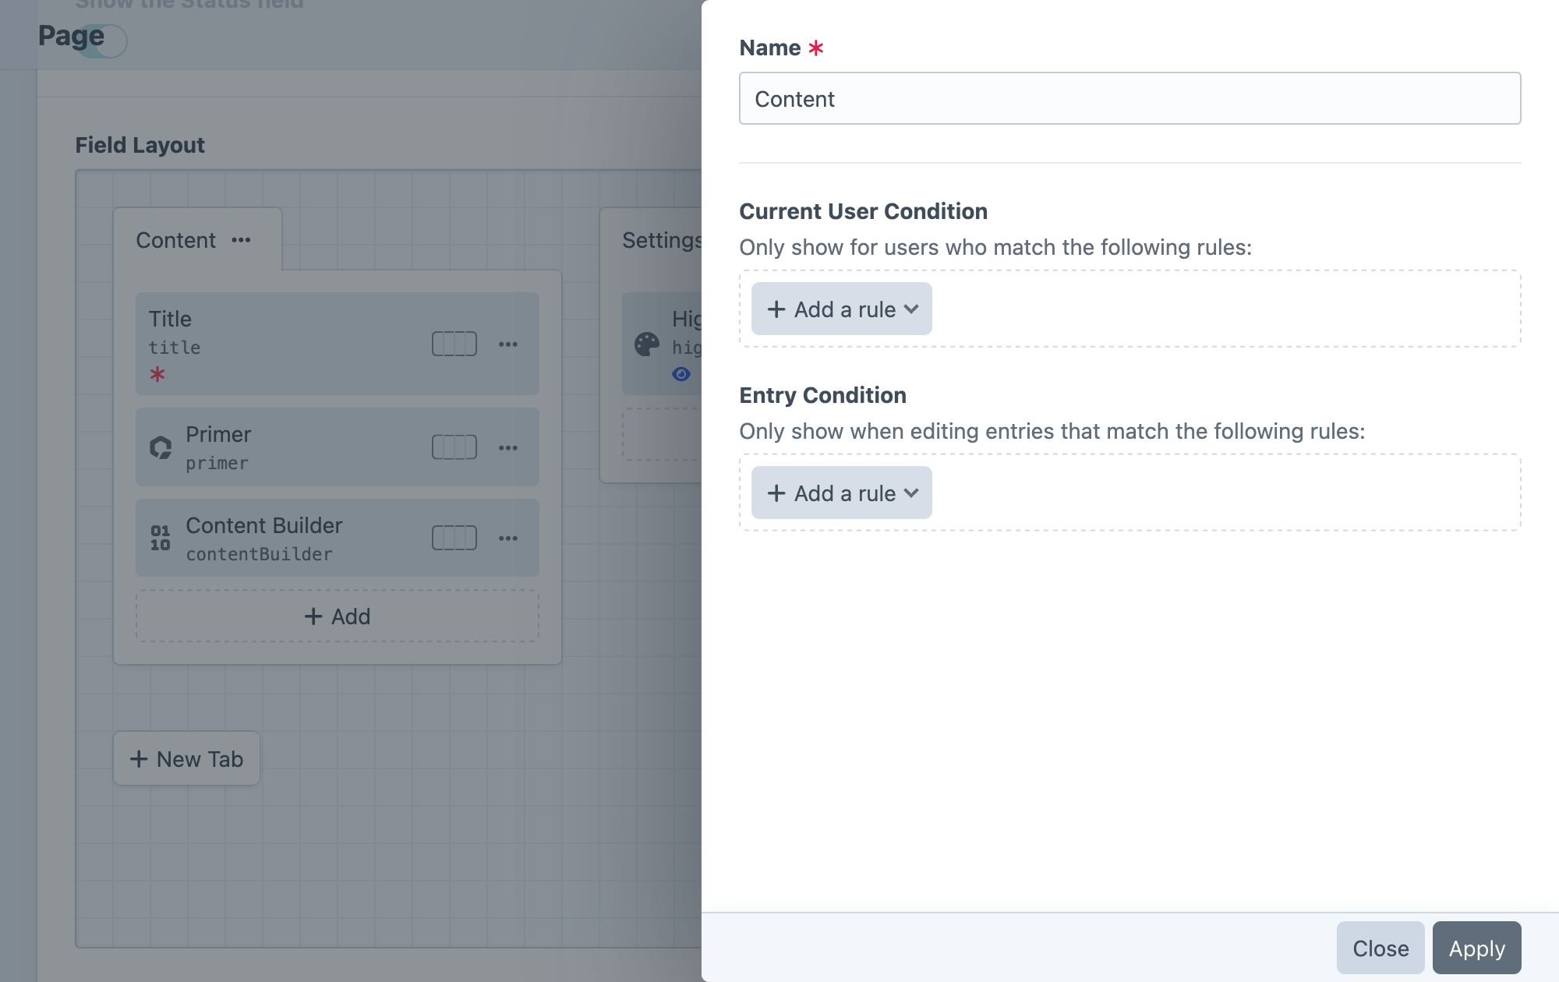Expand Add a rule under Entry Condition
This screenshot has width=1559, height=982.
click(841, 493)
